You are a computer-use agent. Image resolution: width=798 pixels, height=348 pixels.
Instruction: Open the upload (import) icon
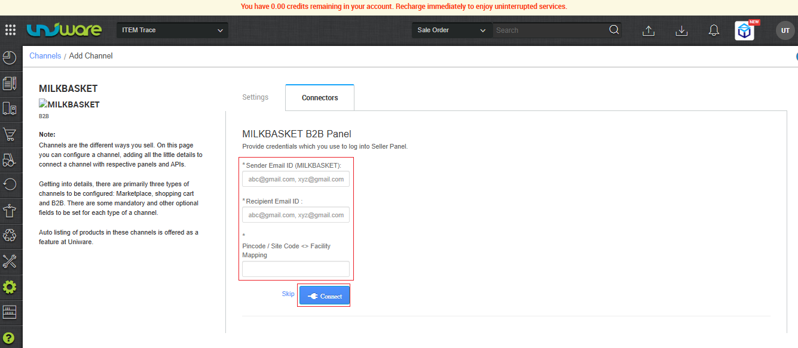click(x=649, y=30)
